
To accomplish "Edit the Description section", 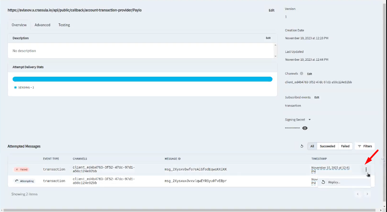I will click(268, 38).
